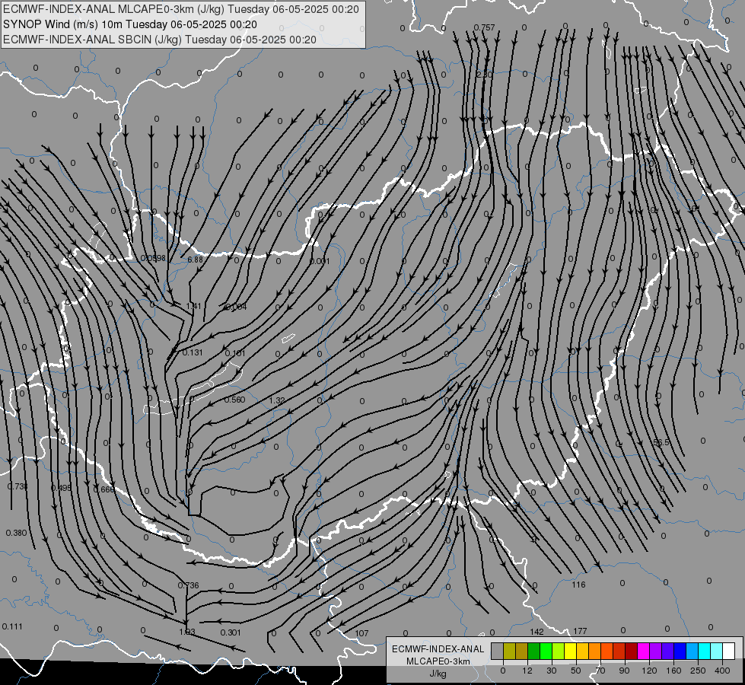Select the pure blue legend color box
This screenshot has width=745, height=685.
click(680, 651)
